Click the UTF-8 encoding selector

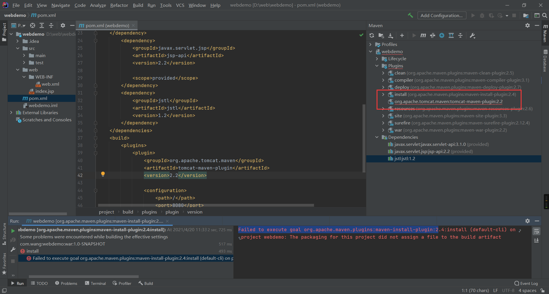coord(508,290)
